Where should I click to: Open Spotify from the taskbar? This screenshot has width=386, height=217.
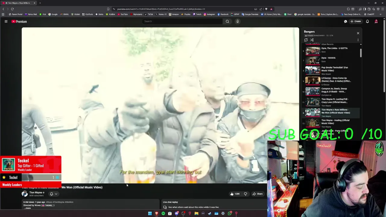(163, 213)
